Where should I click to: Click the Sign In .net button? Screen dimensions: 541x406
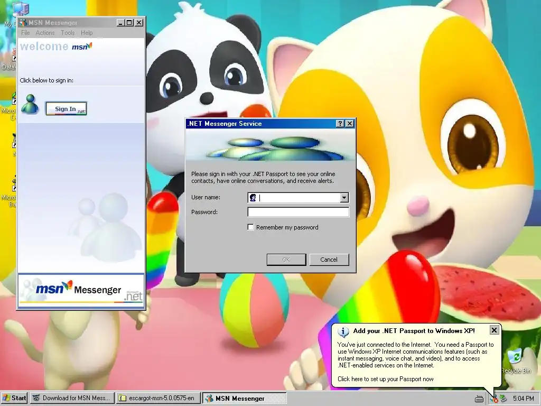click(66, 108)
